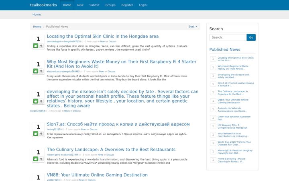Open 'Why Most Beginners Waste Money' article title
Screen dimensions: 289x181
pyautogui.click(x=122, y=64)
